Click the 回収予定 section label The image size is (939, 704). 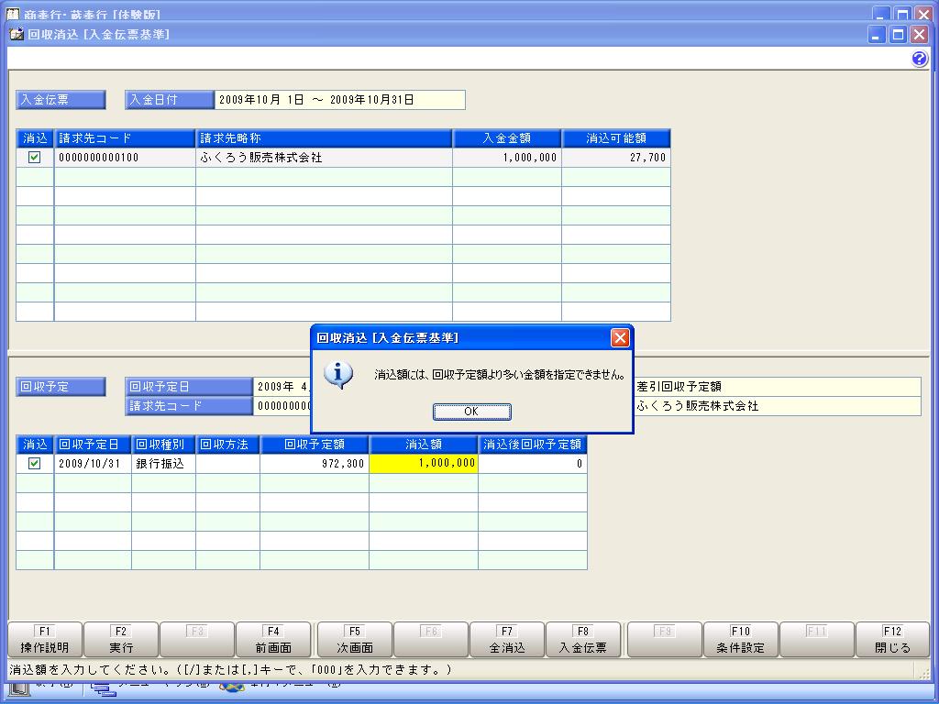[x=61, y=387]
